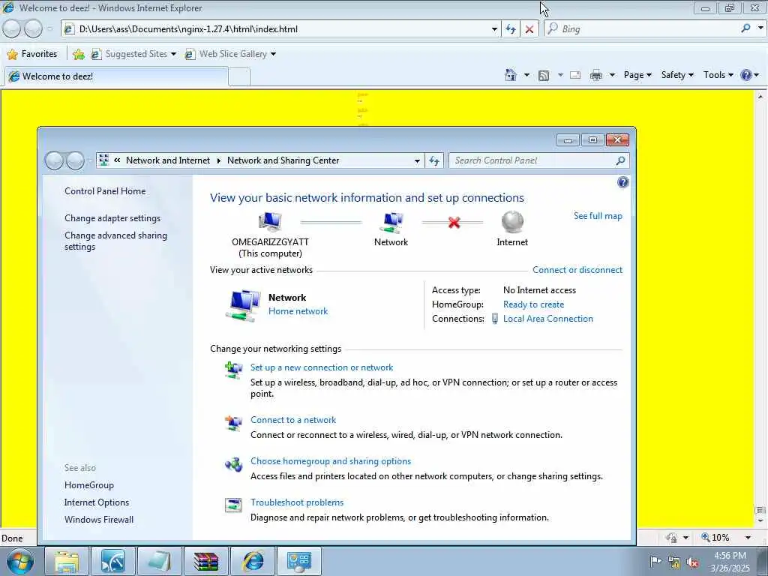
Task: Open the IE Help question mark icon
Action: (746, 75)
